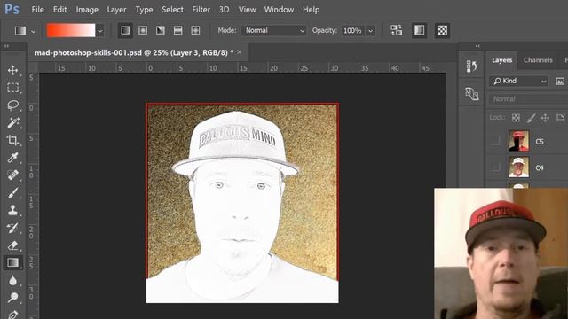Open Gradient tool preset picker
This screenshot has height=319, width=568.
(24, 31)
